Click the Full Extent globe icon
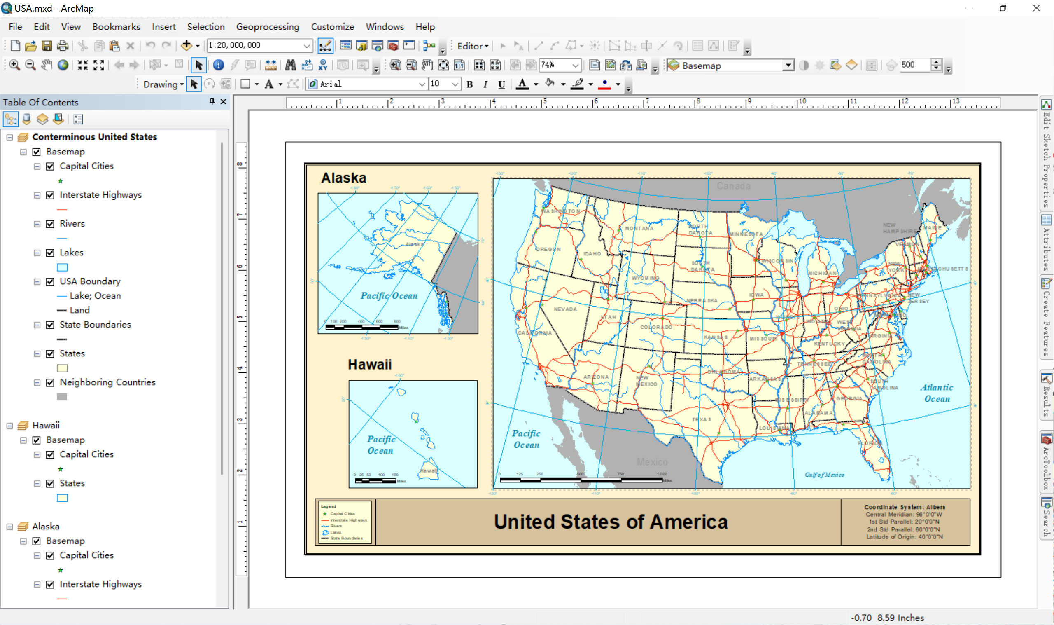The height and width of the screenshot is (625, 1054). click(x=63, y=65)
